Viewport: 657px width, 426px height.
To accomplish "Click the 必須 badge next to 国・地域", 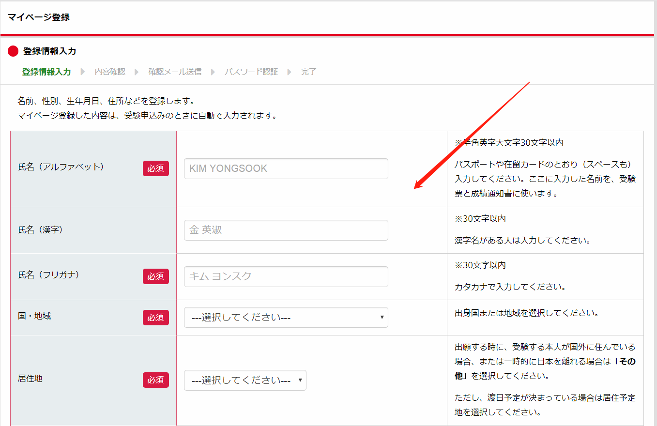I will 156,317.
